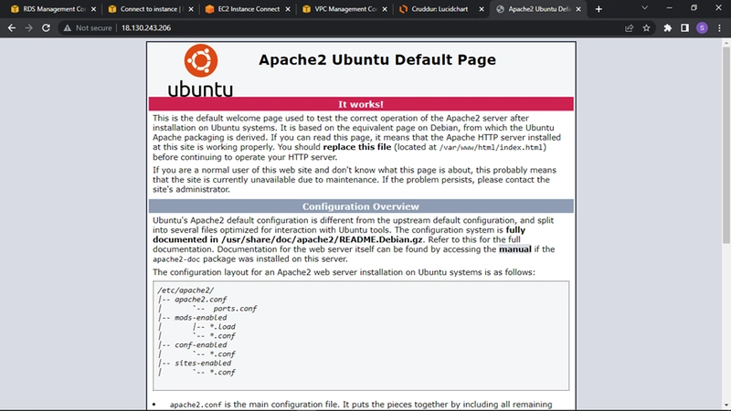
Task: Reload the Apache default page
Action: point(46,28)
